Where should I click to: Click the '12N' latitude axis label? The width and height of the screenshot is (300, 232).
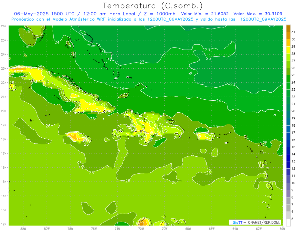pyautogui.click(x=4, y=224)
